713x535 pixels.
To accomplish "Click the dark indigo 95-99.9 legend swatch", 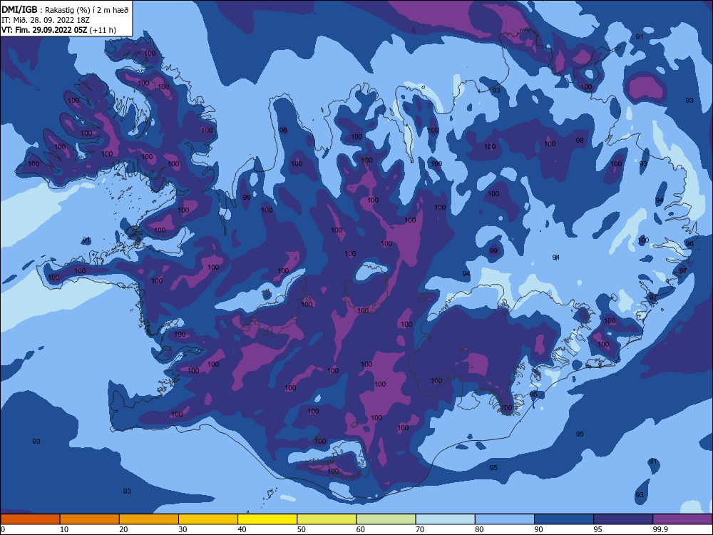I will pos(623,519).
